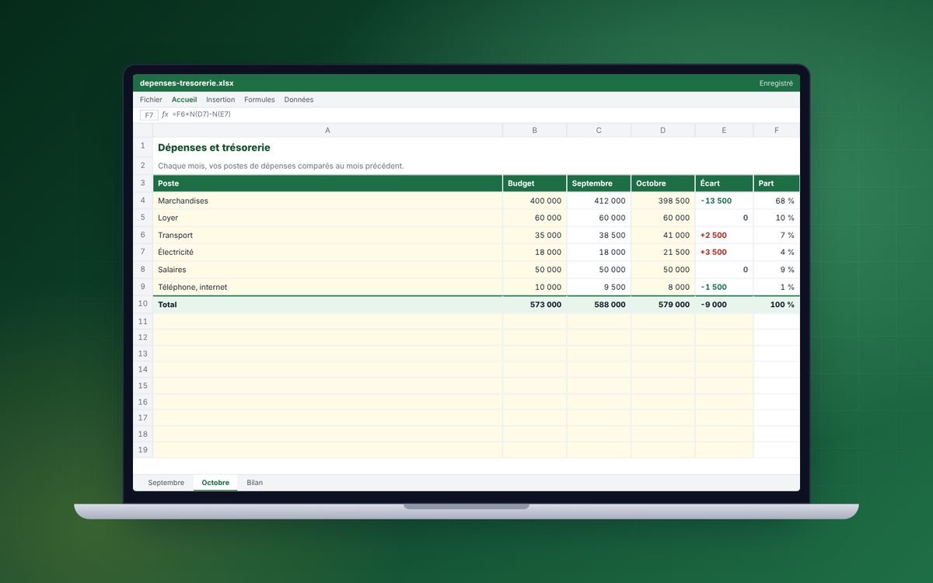Screen dimensions: 933x583
Task: Open the Bilan sheet tab
Action: [255, 483]
